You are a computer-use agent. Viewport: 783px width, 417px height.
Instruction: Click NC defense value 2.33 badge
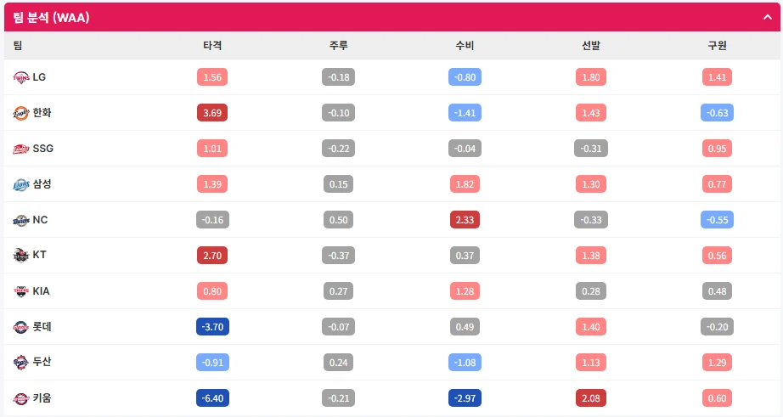pyautogui.click(x=465, y=220)
